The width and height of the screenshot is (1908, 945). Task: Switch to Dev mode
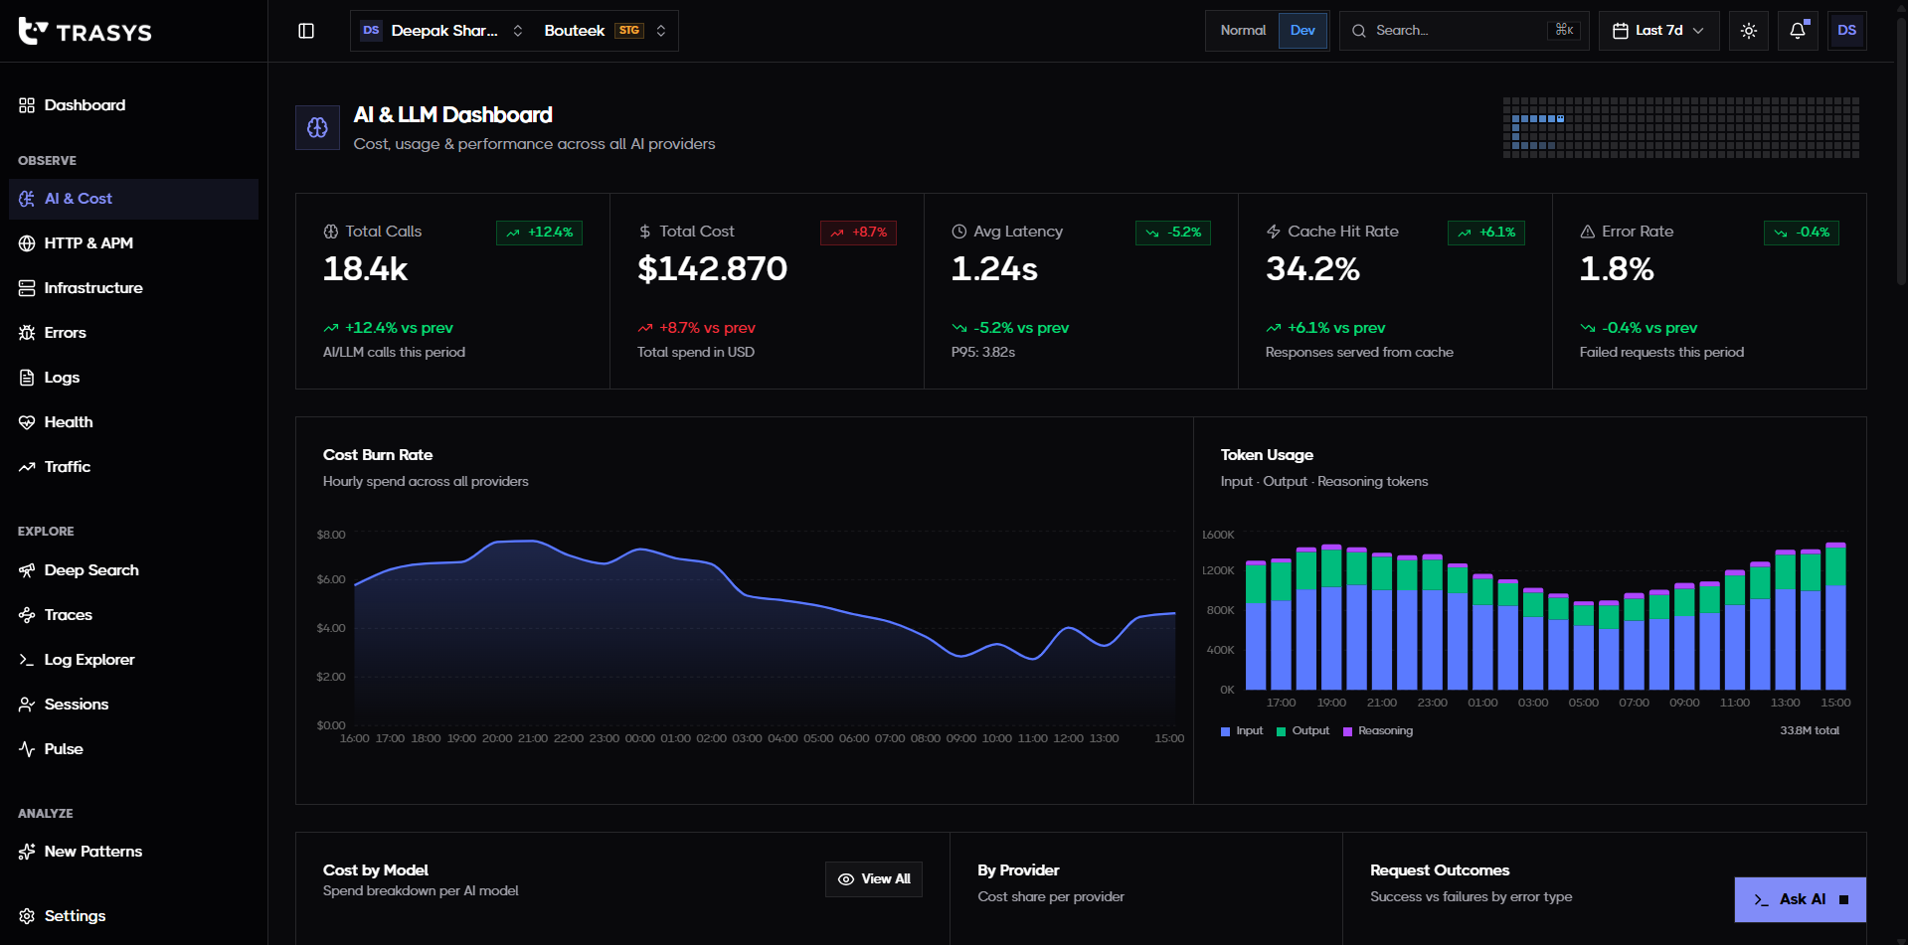pos(1302,31)
